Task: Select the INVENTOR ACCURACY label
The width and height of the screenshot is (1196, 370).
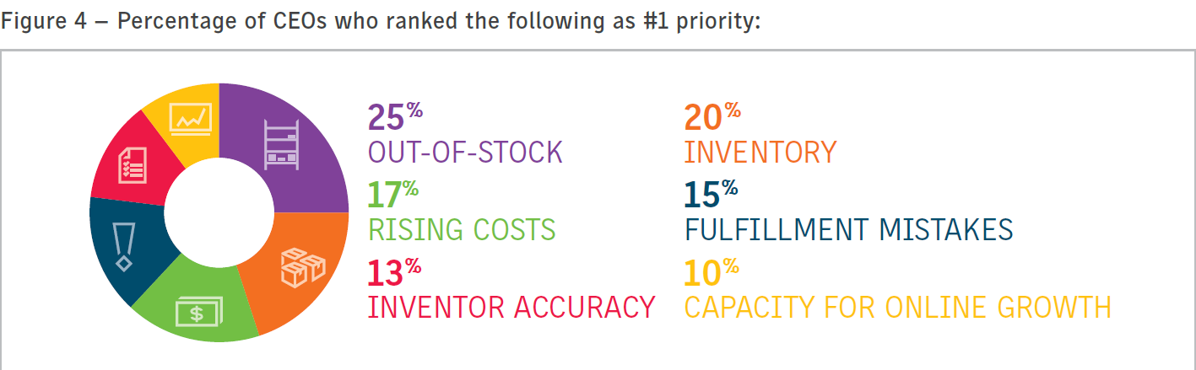Action: tap(511, 307)
